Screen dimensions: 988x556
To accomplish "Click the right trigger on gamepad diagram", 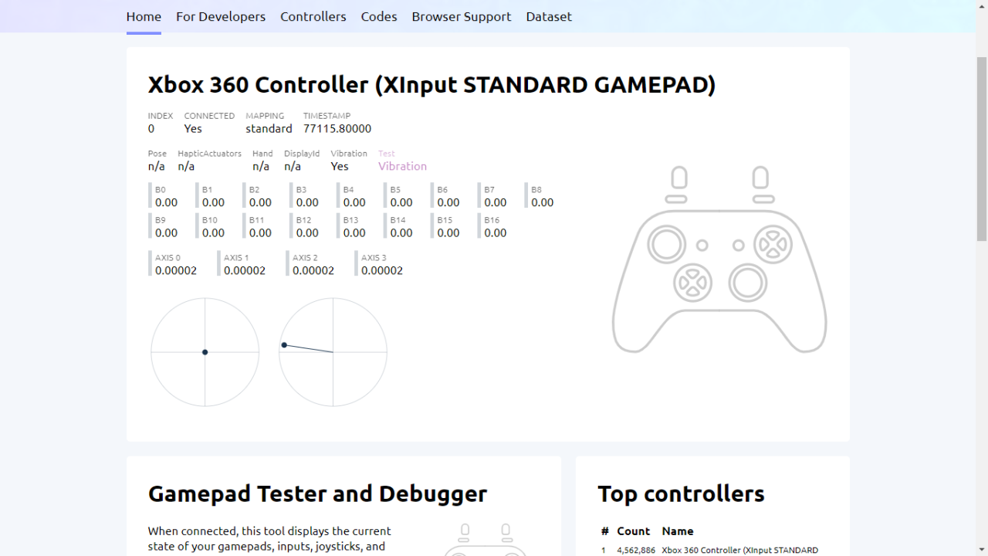I will tap(760, 178).
